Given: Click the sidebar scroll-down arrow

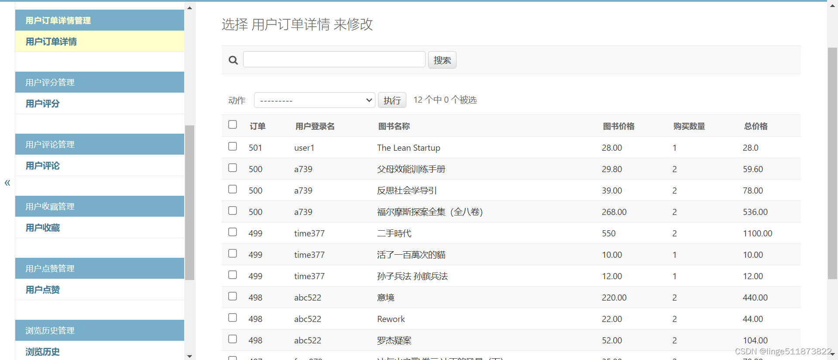Looking at the screenshot, I should tap(189, 356).
